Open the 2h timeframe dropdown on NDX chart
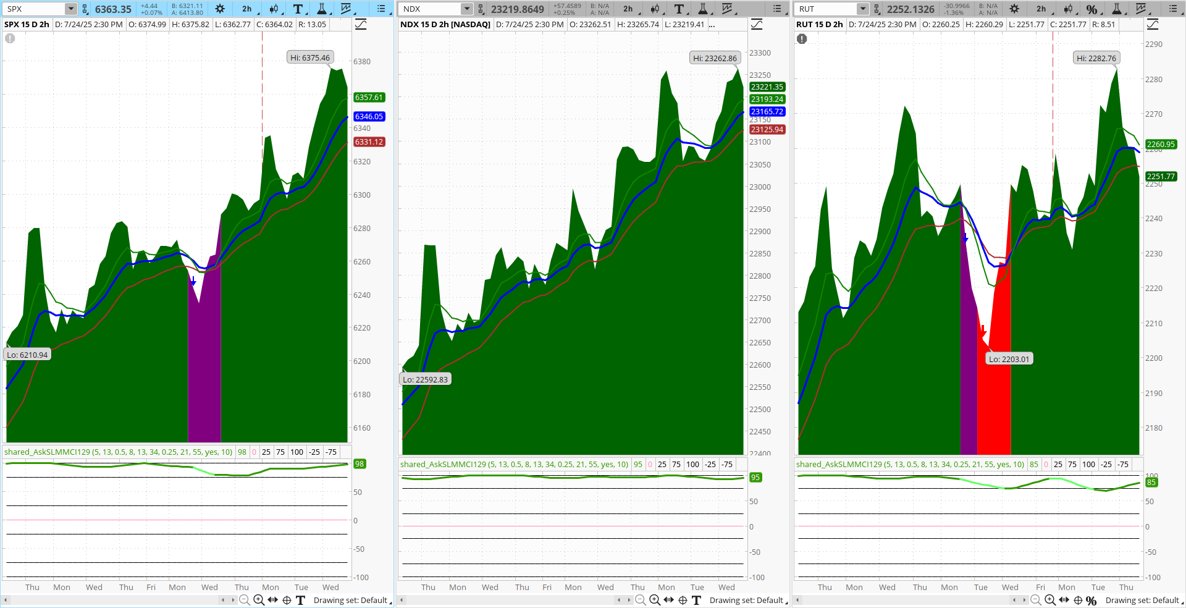Image resolution: width=1186 pixels, height=608 pixels. coord(628,9)
